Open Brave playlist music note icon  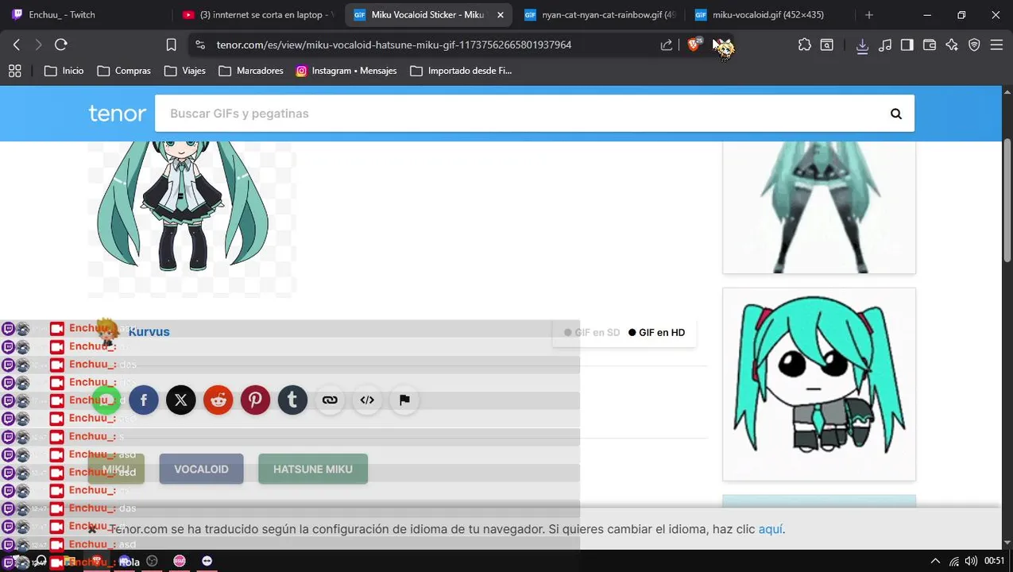tap(885, 45)
